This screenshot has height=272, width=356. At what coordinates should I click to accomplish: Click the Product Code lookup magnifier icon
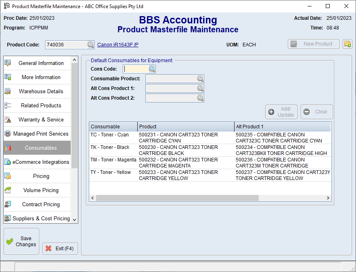(90, 45)
